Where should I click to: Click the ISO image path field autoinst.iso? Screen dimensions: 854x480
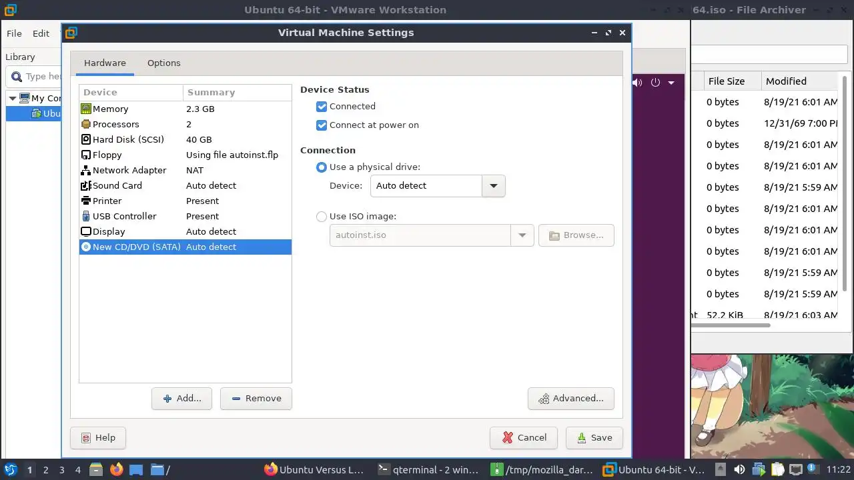pyautogui.click(x=420, y=235)
